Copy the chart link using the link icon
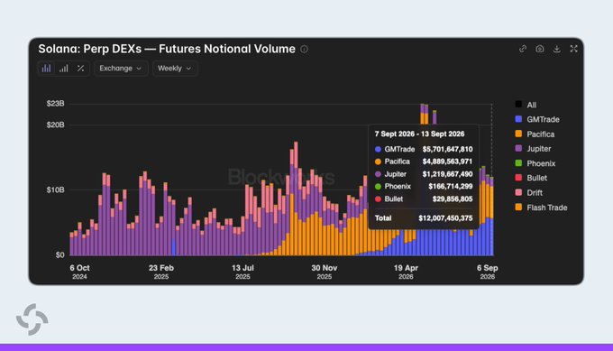Screen dimensions: 613x351 pos(523,49)
